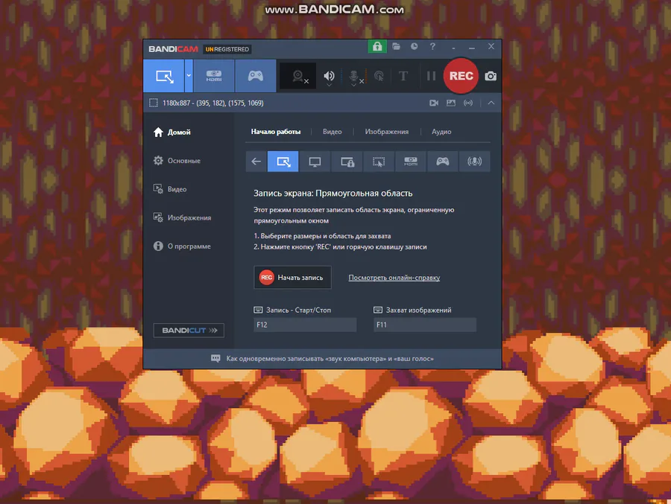The width and height of the screenshot is (671, 504).
Task: Open the Видео sidebar section
Action: [170, 189]
